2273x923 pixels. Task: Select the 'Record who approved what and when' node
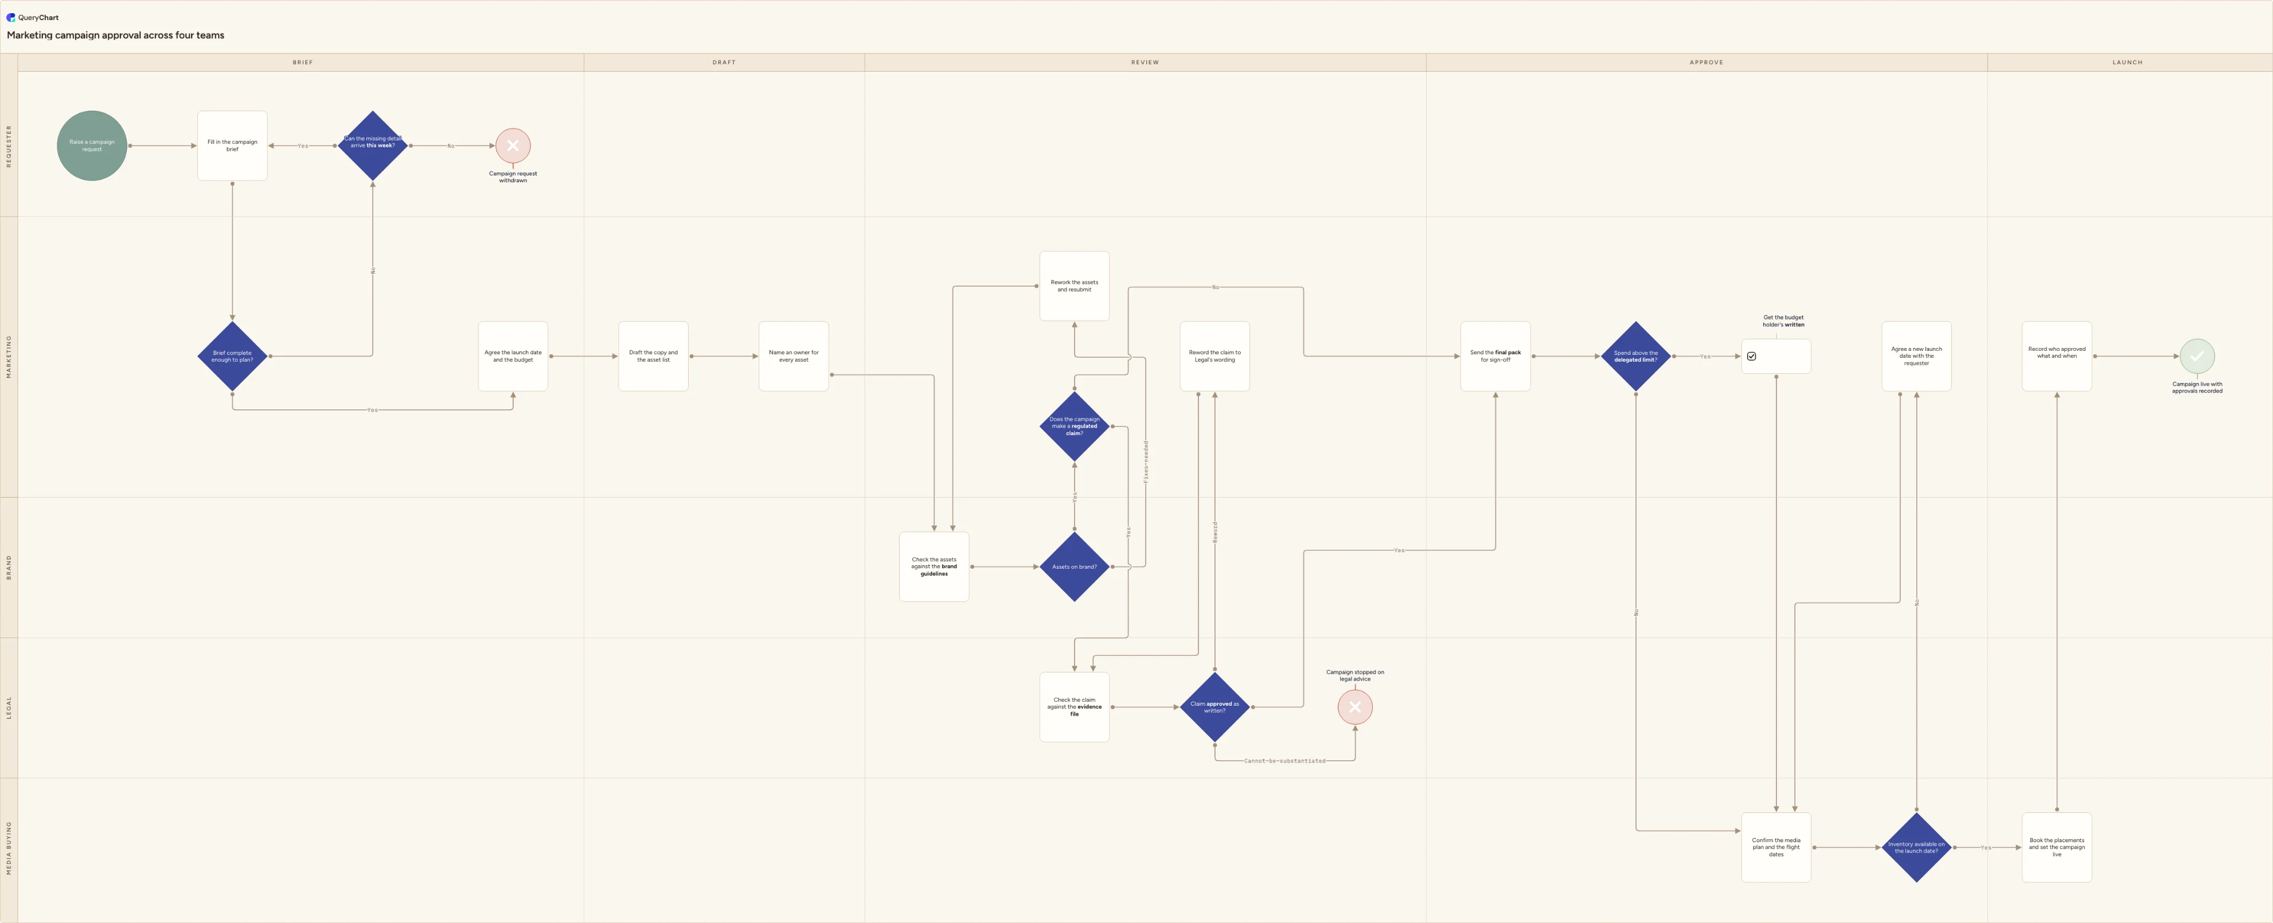[x=2056, y=357]
